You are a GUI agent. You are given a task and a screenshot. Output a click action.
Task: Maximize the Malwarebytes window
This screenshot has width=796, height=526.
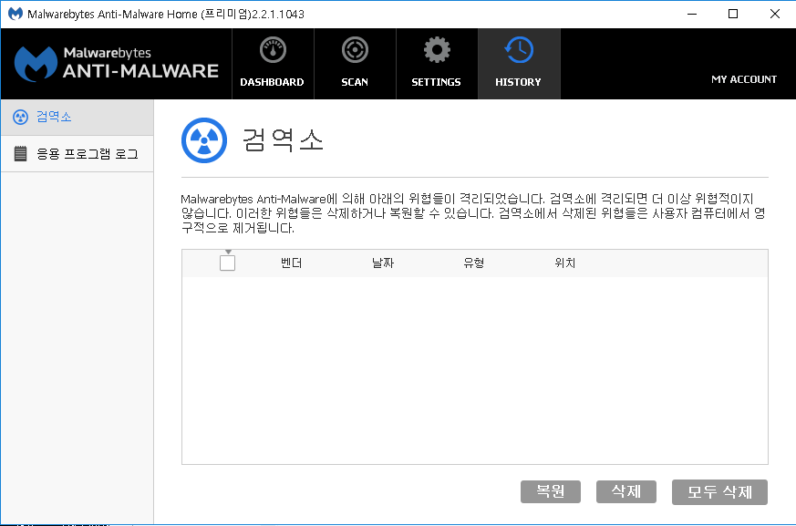pos(733,14)
